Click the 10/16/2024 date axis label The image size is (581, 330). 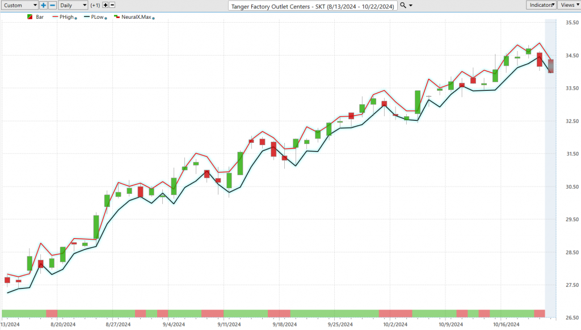[x=506, y=324]
